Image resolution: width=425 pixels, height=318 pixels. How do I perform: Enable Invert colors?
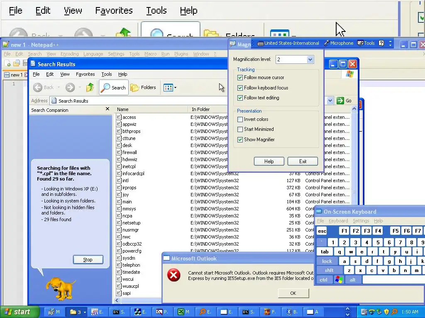[x=240, y=119]
